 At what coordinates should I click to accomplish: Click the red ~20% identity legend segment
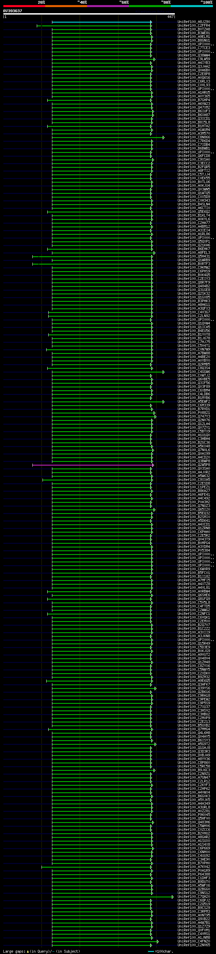[24, 6]
